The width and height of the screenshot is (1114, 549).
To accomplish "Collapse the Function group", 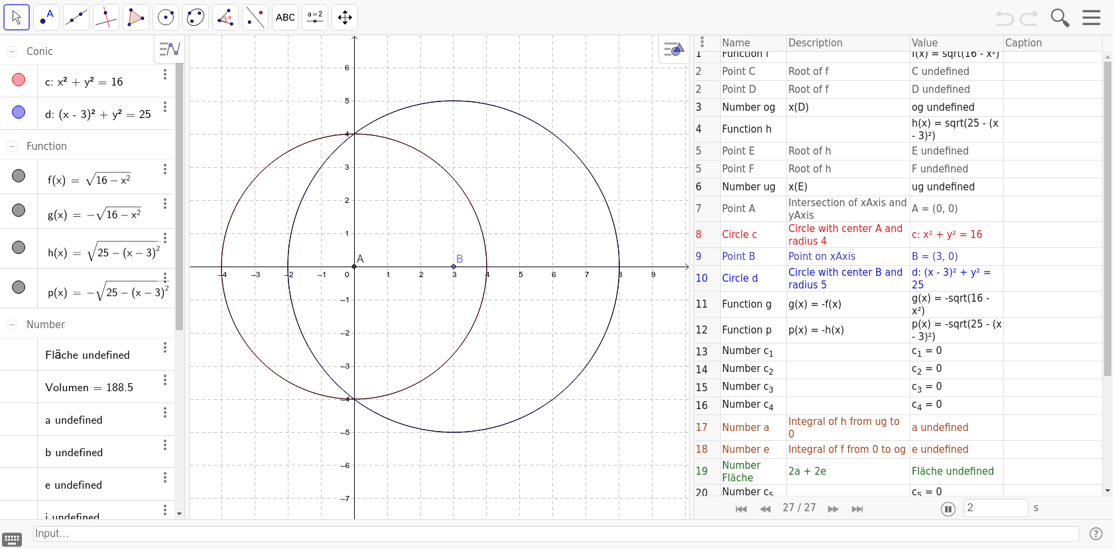I will [x=11, y=146].
